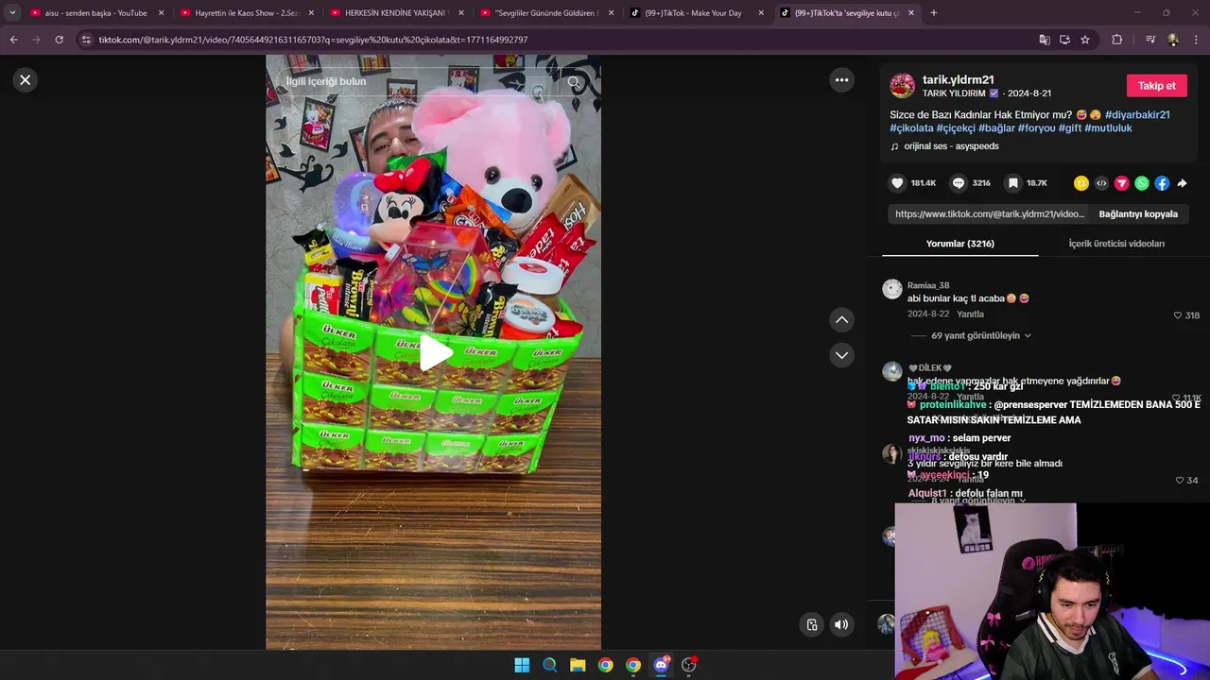Reply to Ramiaa_38's comment with Yanıtla
The height and width of the screenshot is (680, 1210).
tap(970, 314)
